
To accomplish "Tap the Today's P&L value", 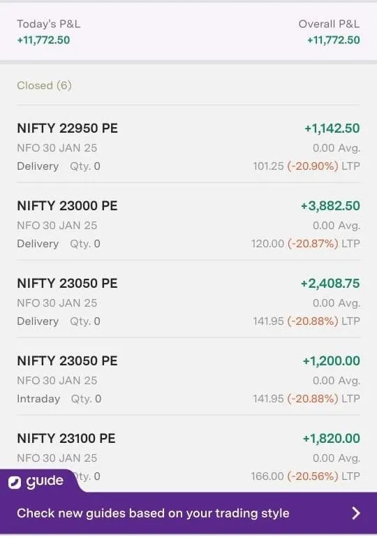I will [44, 40].
